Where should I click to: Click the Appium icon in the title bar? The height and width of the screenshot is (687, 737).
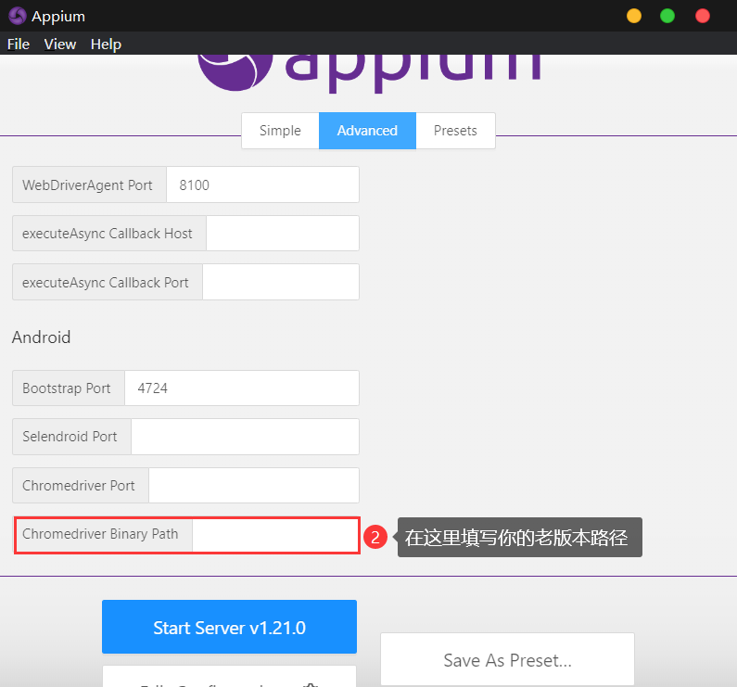pos(17,16)
